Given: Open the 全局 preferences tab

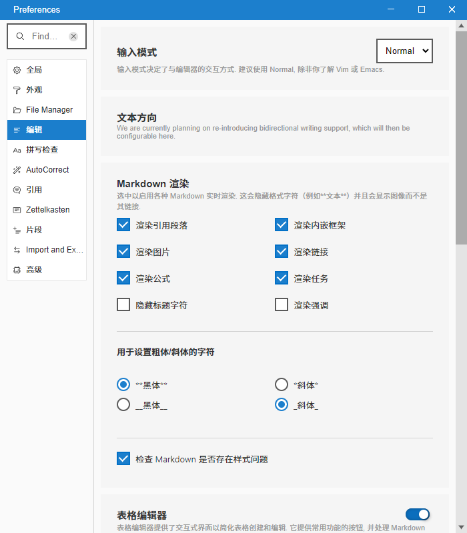Looking at the screenshot, I should [x=47, y=70].
